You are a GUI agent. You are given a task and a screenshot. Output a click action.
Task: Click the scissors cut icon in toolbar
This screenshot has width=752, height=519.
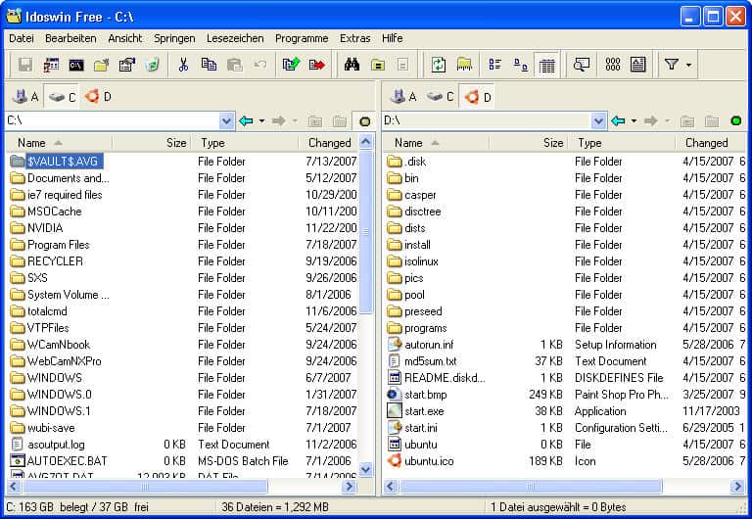coord(182,65)
